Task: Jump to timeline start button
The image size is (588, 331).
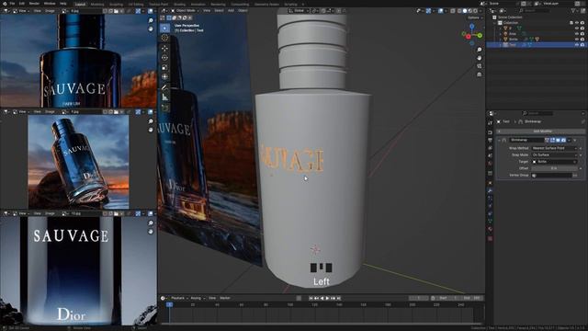Action: tap(311, 298)
